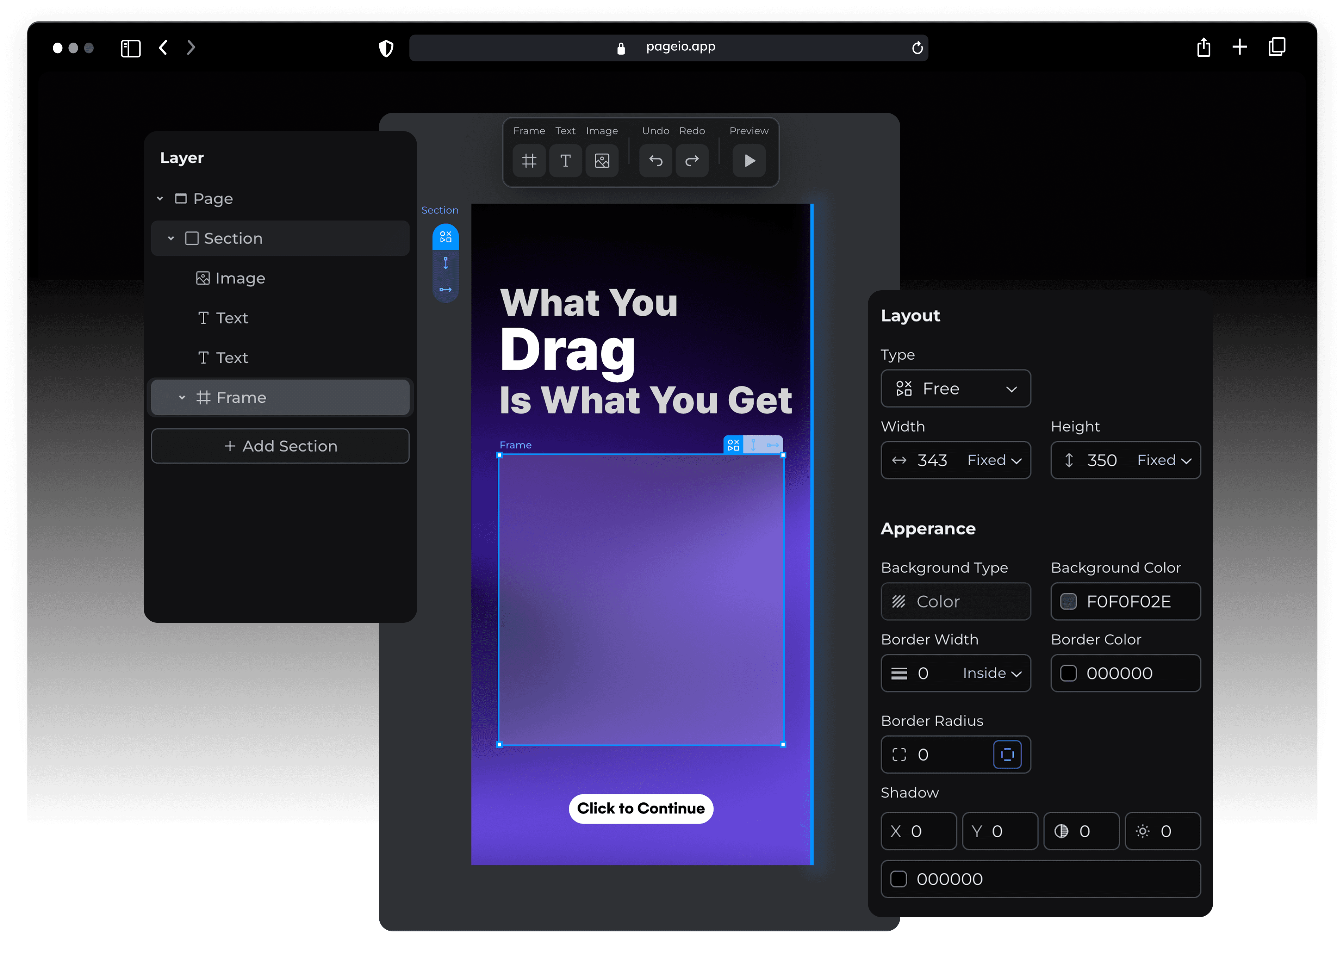The height and width of the screenshot is (968, 1337).
Task: Open the privacy shield icon
Action: pyautogui.click(x=386, y=48)
